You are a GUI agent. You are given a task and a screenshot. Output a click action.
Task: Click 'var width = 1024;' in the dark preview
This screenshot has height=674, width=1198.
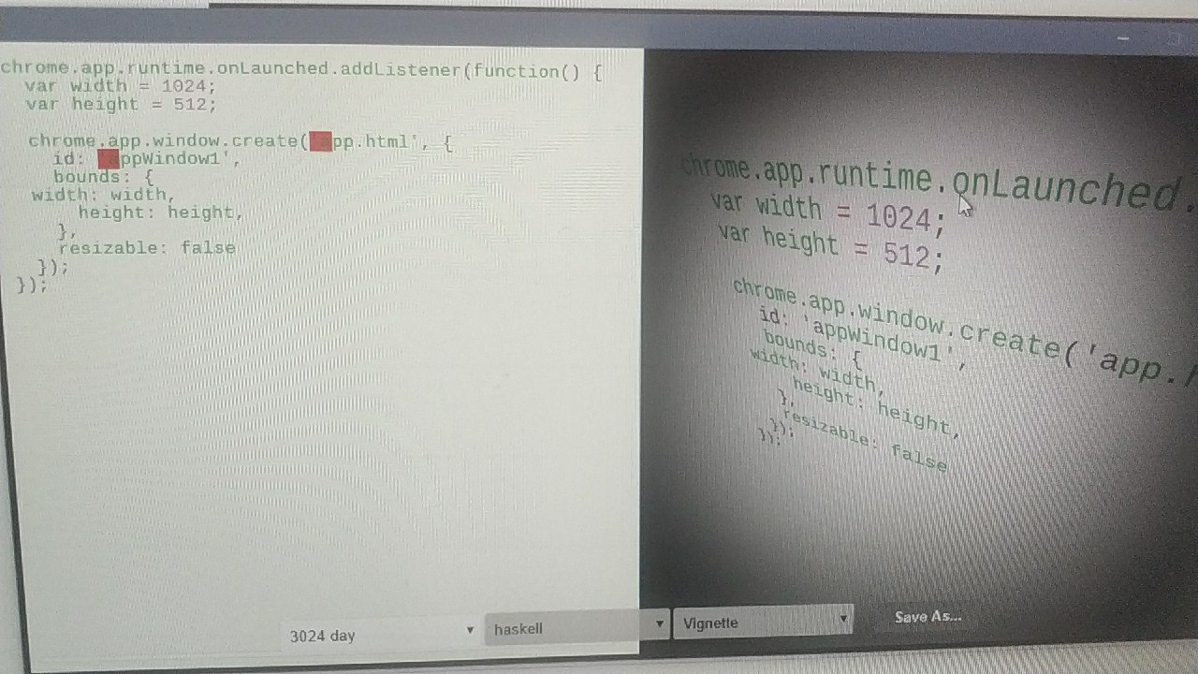[x=827, y=214]
